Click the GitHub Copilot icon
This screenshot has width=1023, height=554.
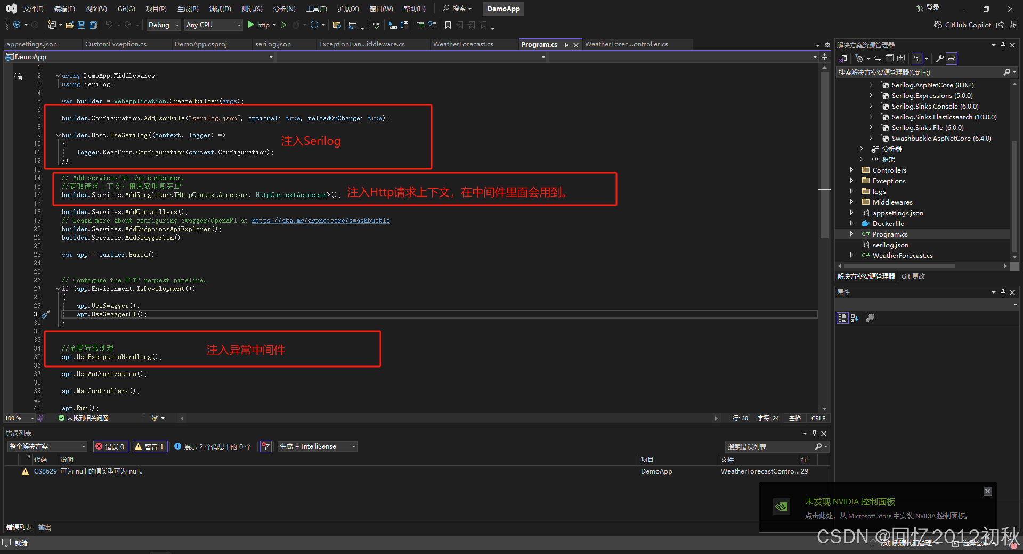938,25
